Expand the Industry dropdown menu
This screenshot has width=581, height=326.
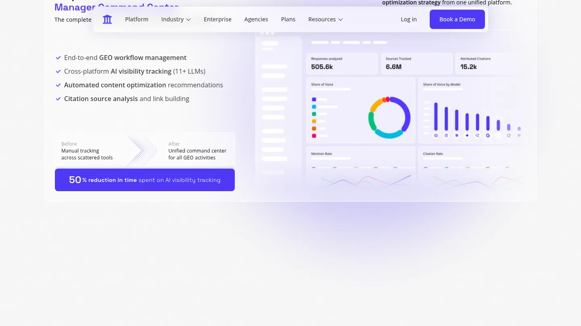[176, 19]
